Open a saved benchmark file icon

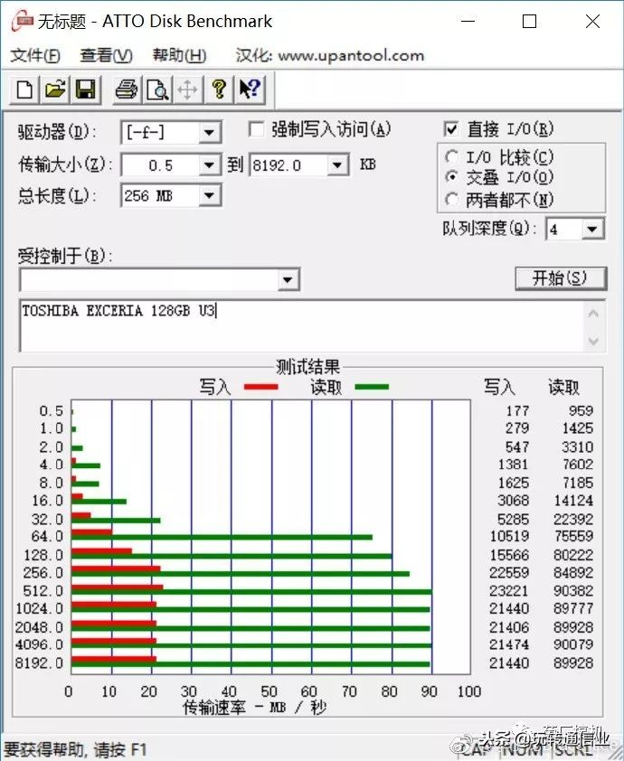point(55,89)
